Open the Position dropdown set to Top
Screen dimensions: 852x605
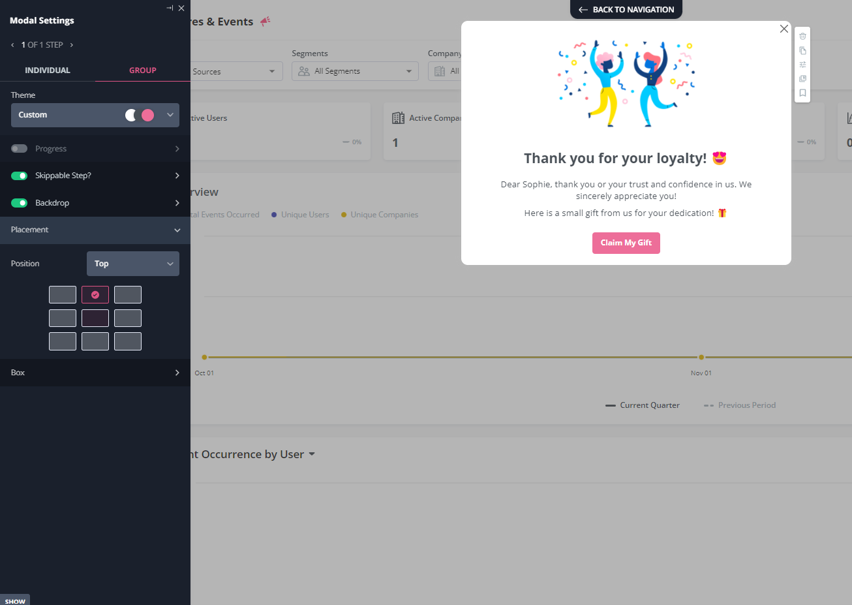(133, 264)
